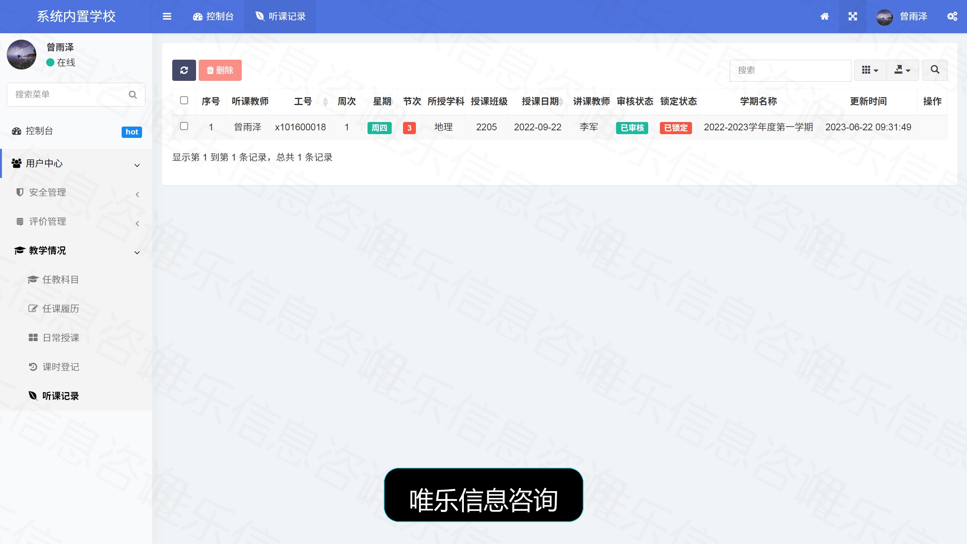The image size is (967, 544).
Task: Collapse the 用户中心 menu group
Action: [x=76, y=163]
